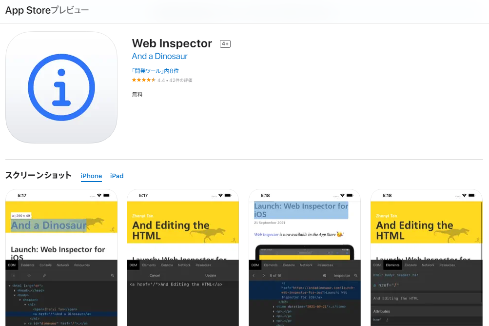
Task: Select the iPhone screenshots tab
Action: tap(91, 176)
